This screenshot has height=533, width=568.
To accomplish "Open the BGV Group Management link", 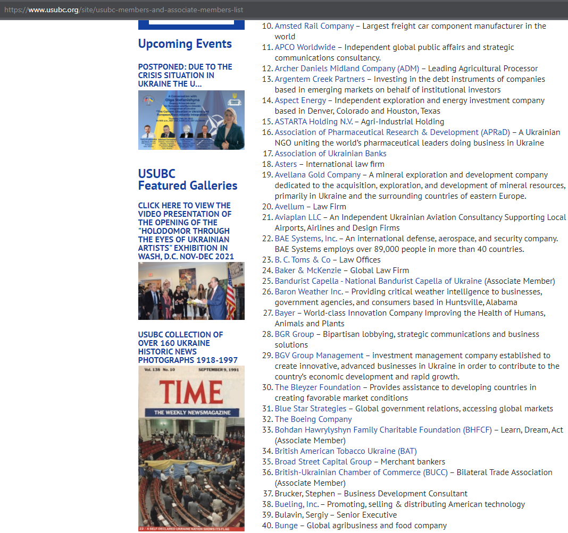I will (x=319, y=356).
